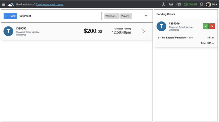The image size is (219, 122).
Task: Open the help question mark icon
Action: (163, 4)
